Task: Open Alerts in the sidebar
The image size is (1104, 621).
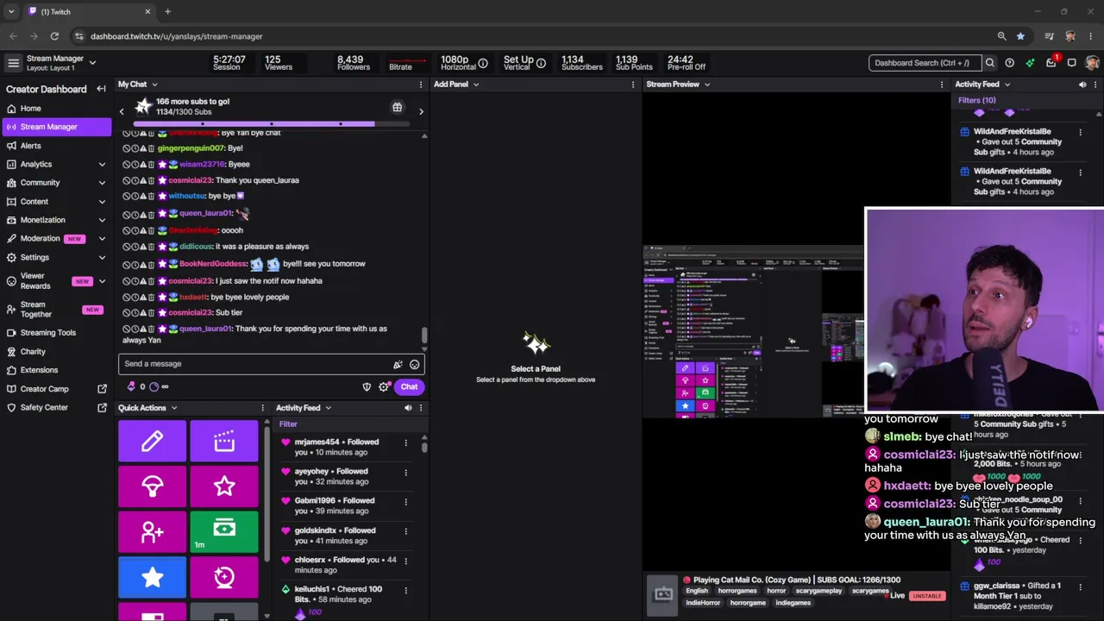Action: [x=56, y=146]
